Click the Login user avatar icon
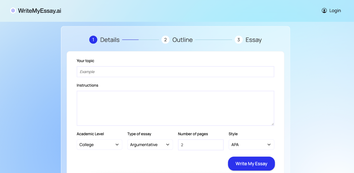 pos(324,11)
